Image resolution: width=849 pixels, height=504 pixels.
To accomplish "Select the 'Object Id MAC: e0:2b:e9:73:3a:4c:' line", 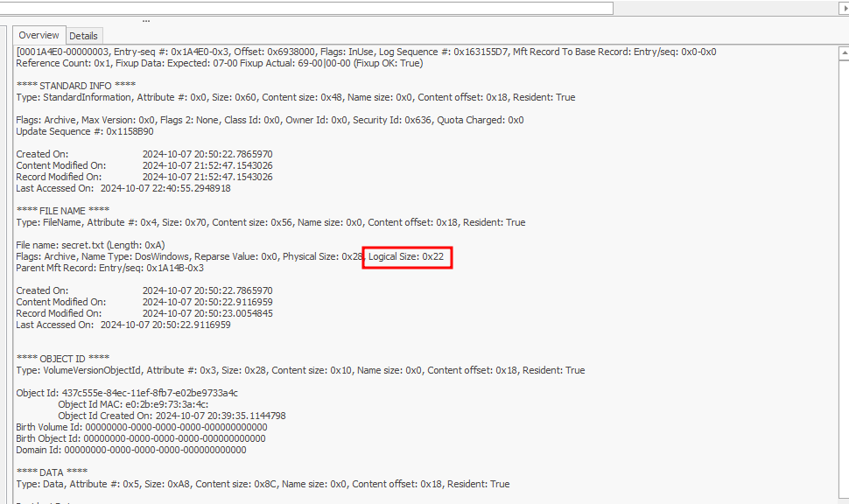I will click(x=133, y=404).
